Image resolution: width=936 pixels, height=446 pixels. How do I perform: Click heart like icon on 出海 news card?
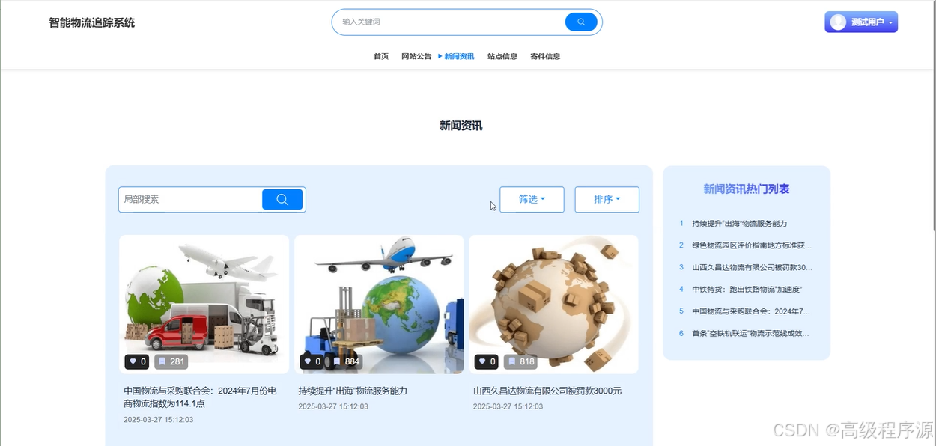coord(309,361)
